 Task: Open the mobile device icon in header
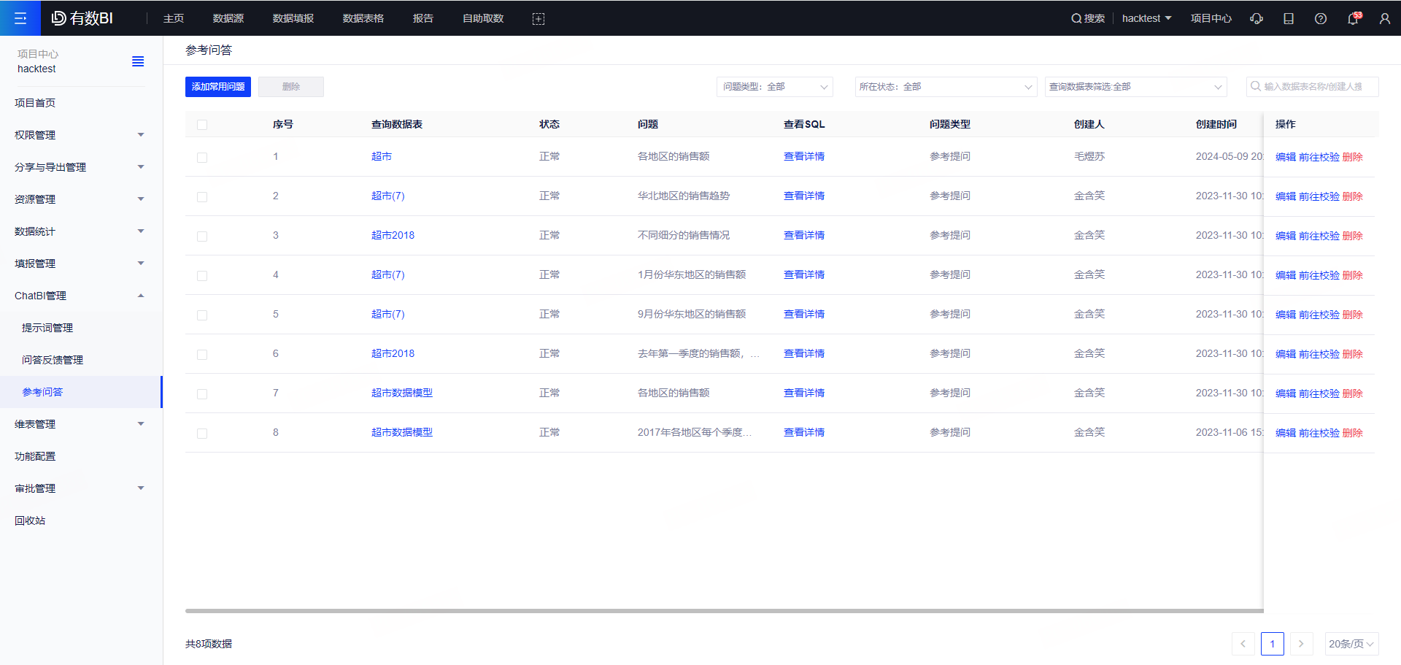pos(1288,18)
